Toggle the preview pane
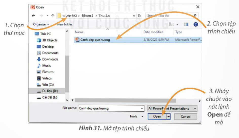 pos(186,24)
